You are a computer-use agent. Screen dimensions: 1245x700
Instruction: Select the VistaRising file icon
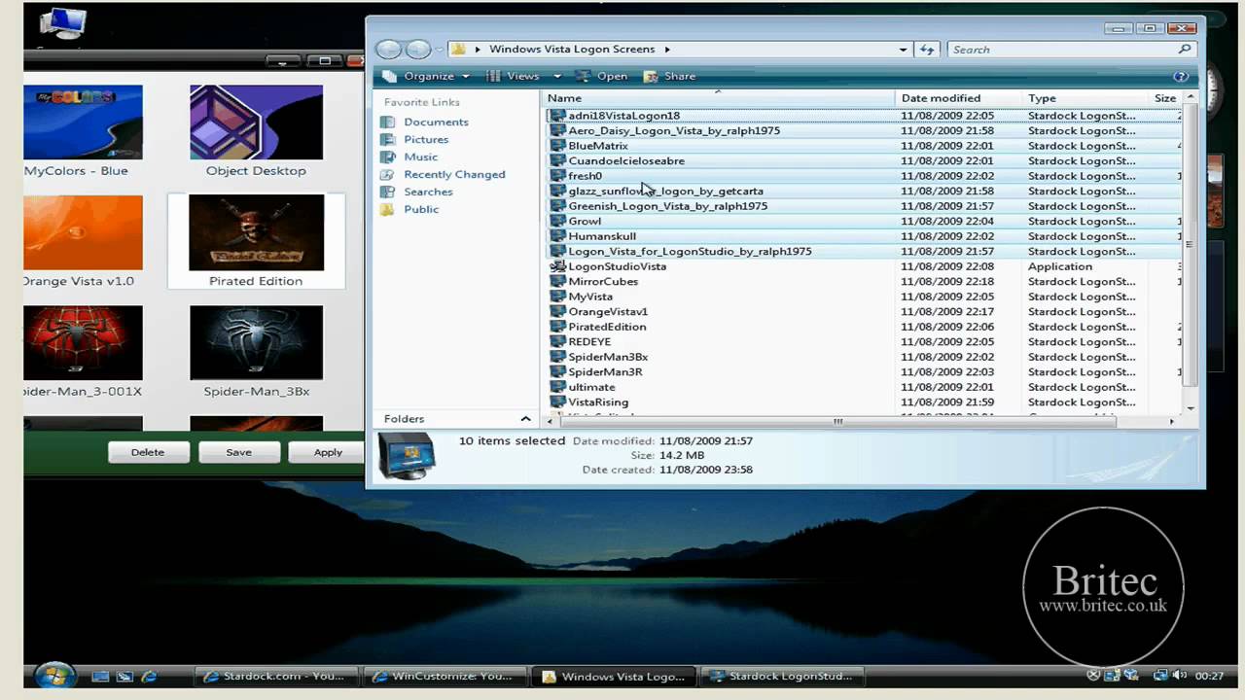[x=557, y=402]
